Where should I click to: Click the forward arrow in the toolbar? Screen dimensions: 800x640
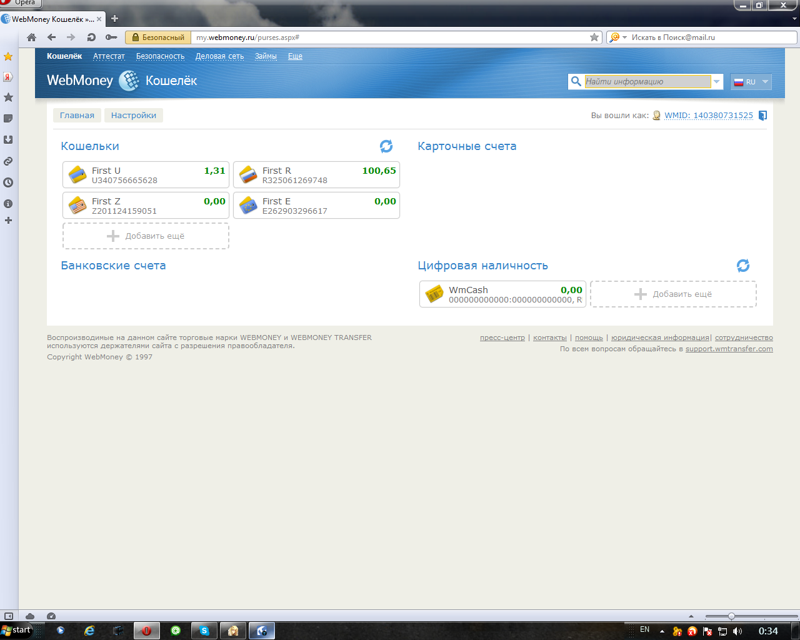(x=71, y=37)
